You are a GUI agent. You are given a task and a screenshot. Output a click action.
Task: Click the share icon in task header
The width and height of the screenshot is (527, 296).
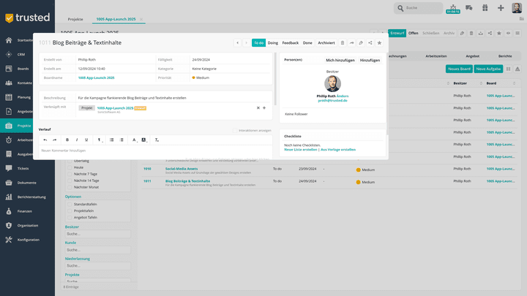pos(370,43)
